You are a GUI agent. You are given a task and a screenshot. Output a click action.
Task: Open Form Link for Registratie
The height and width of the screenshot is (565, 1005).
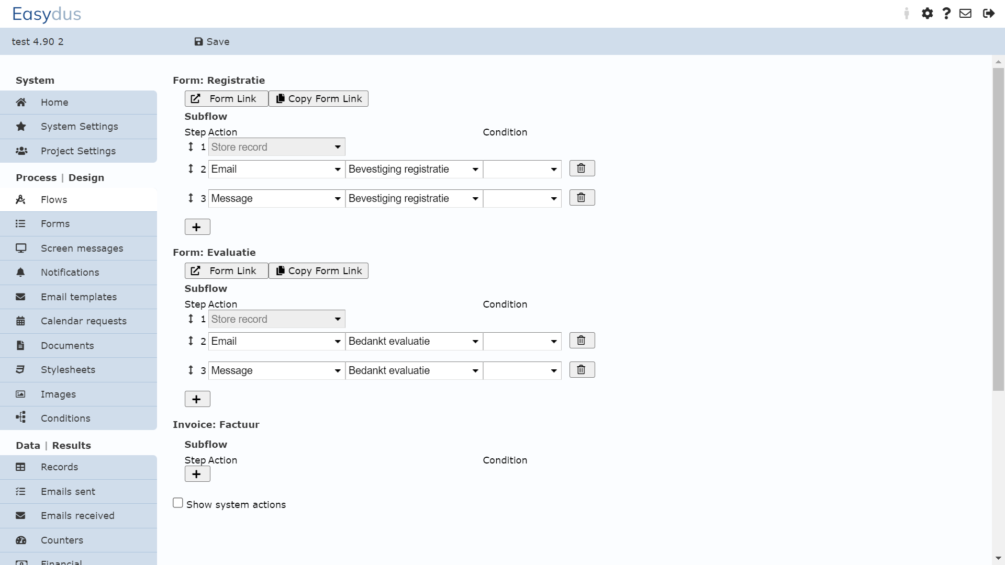point(226,99)
